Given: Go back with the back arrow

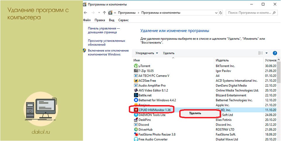Looking at the screenshot, I should click(x=86, y=13).
